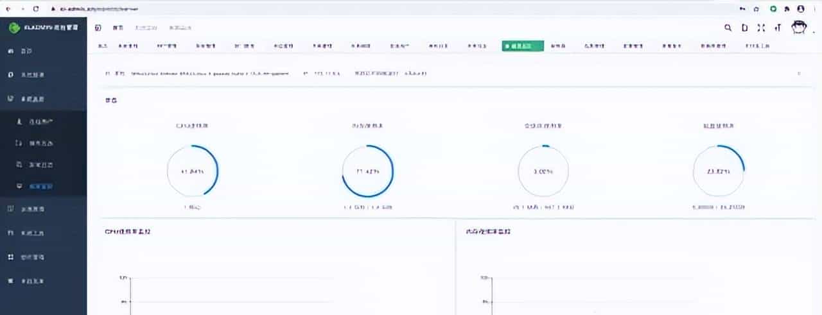Viewport: 822px width, 315px height.
Task: Click the disk gauge showing 23.82%
Action: point(719,171)
